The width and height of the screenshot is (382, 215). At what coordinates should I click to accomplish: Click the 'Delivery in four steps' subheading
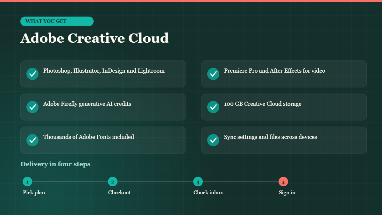point(55,164)
